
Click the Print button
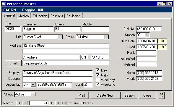coord(82,95)
